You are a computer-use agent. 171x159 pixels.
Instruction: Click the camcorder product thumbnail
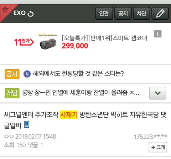(x=48, y=41)
